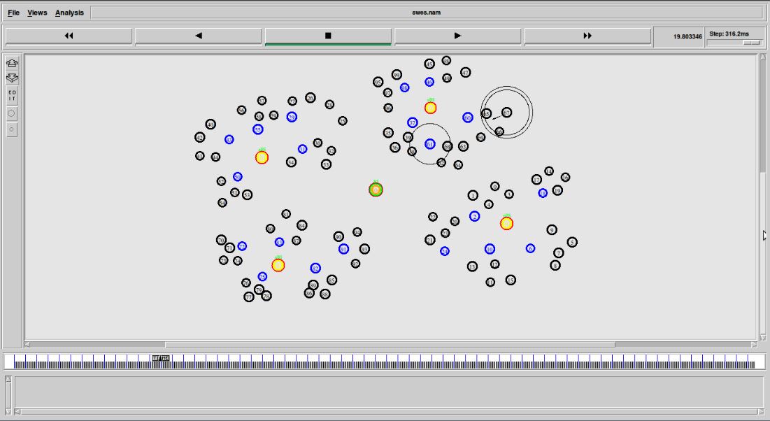
Task: Click the horizontal scrollbar under the canvas
Action: (390, 344)
